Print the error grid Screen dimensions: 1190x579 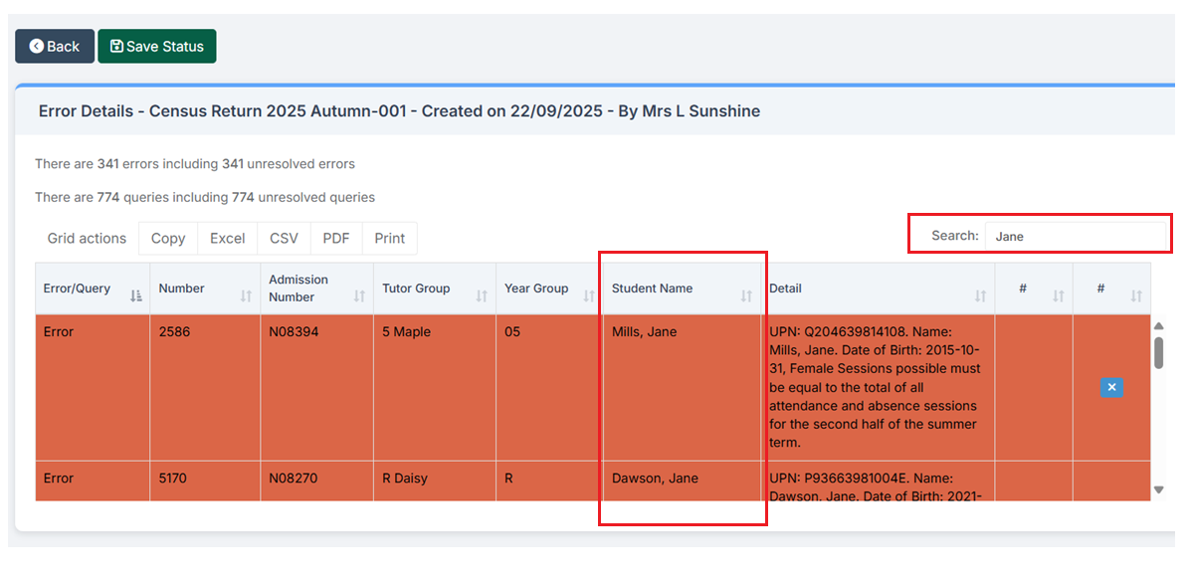(x=389, y=239)
